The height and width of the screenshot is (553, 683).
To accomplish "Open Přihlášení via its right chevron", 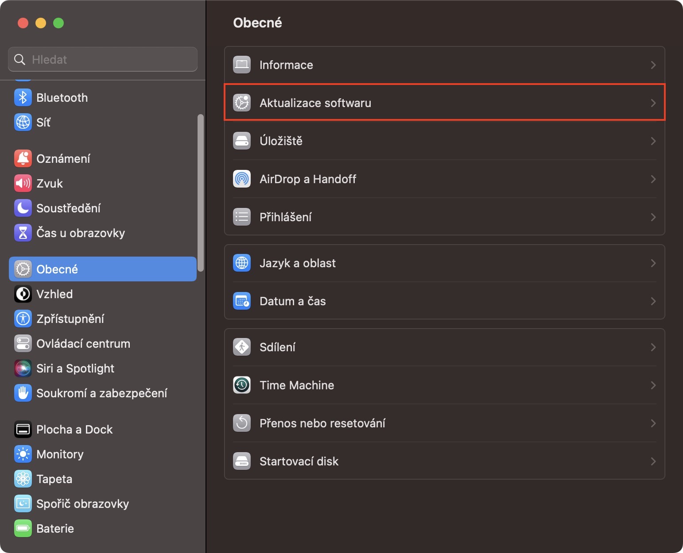I will [653, 217].
